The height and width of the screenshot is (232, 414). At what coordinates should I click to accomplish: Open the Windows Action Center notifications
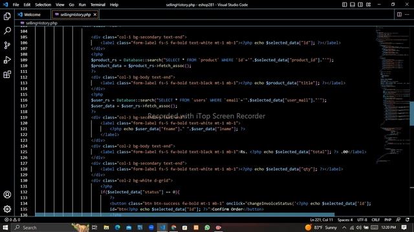click(404, 227)
